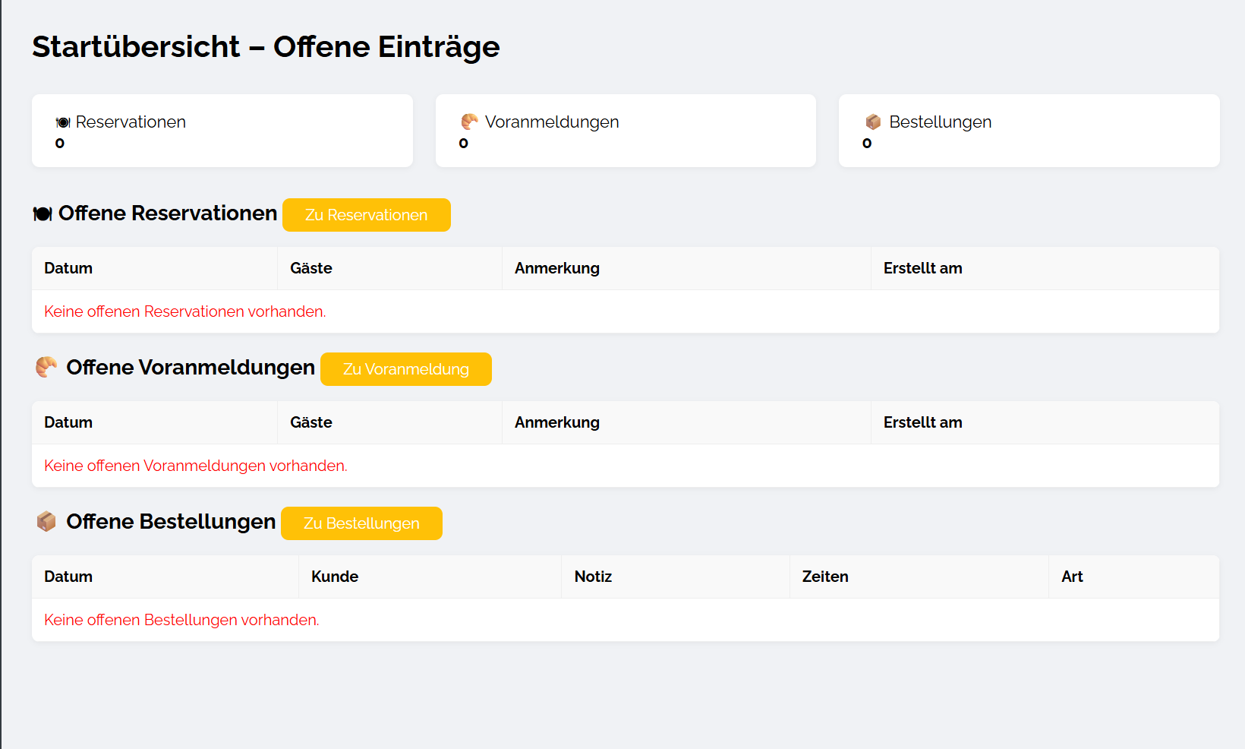This screenshot has width=1245, height=749.
Task: Click 'Keine offenen Bestellungen vorhanden.' message
Action: click(181, 620)
